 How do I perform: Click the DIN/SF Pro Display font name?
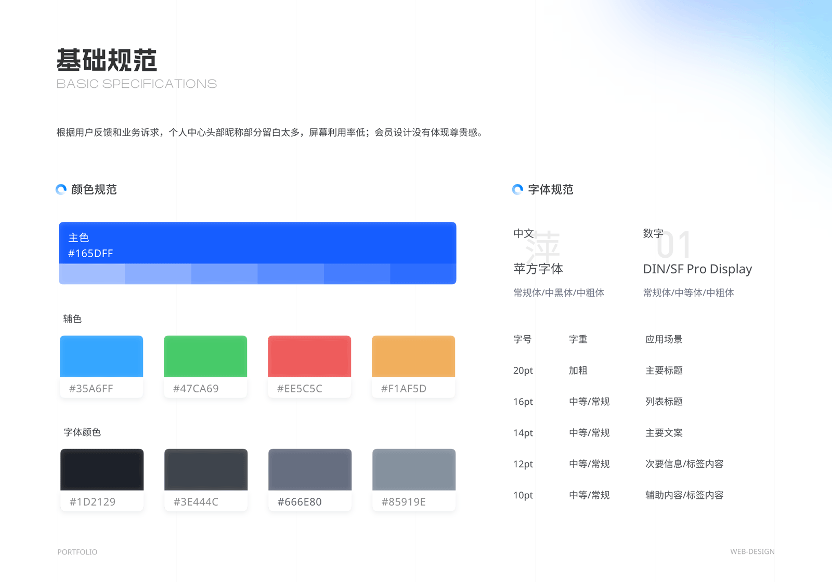coord(697,269)
